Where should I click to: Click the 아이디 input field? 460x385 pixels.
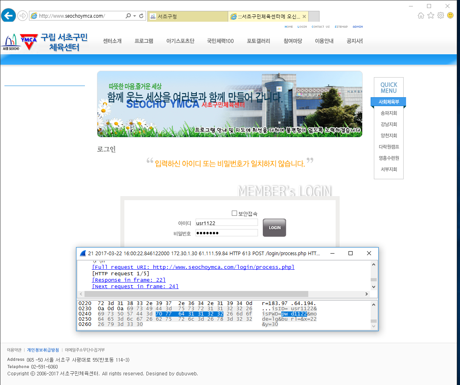(x=227, y=223)
